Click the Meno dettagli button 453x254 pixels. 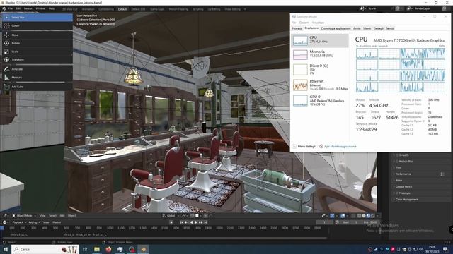coord(304,147)
